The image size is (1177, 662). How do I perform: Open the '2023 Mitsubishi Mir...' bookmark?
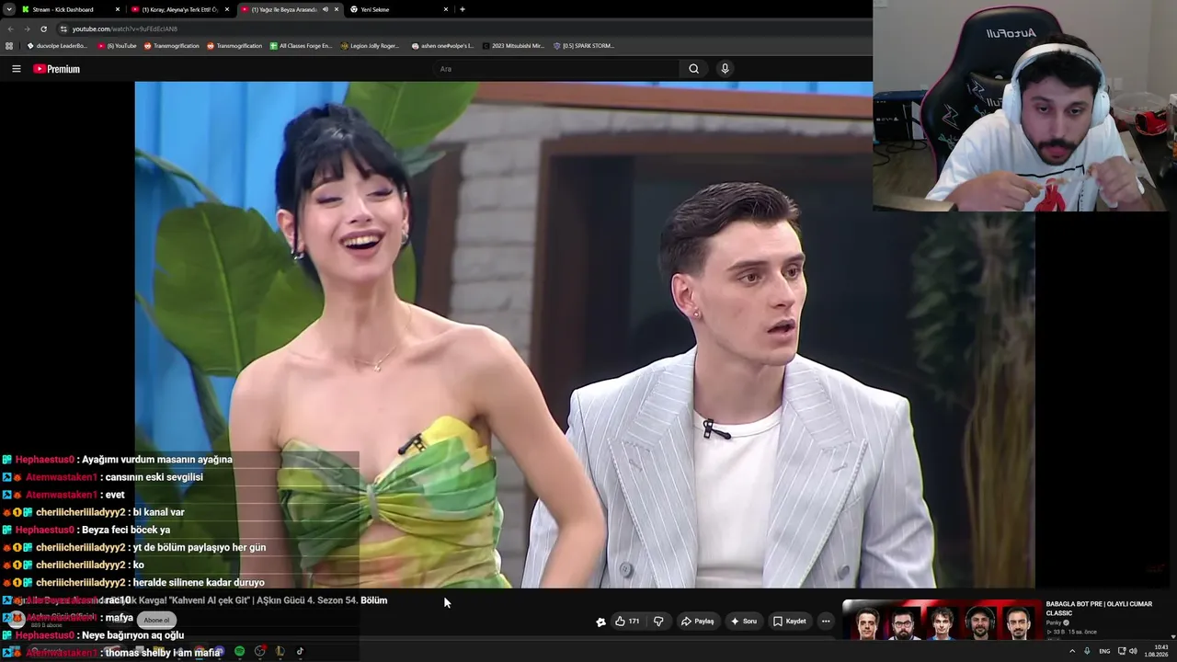point(513,46)
